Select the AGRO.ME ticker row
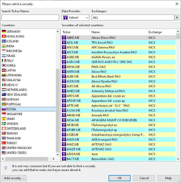This screenshot has height=183, width=181. coord(118,62)
